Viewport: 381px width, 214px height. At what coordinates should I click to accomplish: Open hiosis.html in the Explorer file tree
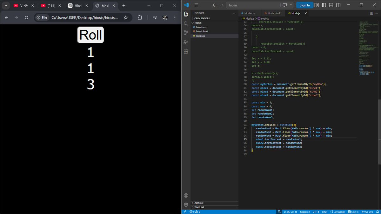coord(202,31)
